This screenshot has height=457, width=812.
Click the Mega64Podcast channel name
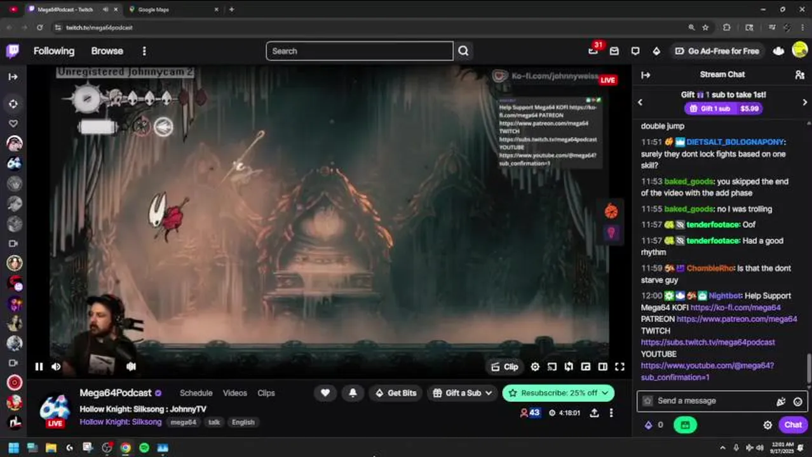[x=116, y=393]
